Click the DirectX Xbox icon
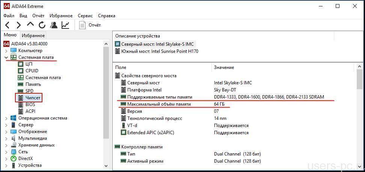The width and height of the screenshot is (365, 172). (x=14, y=159)
